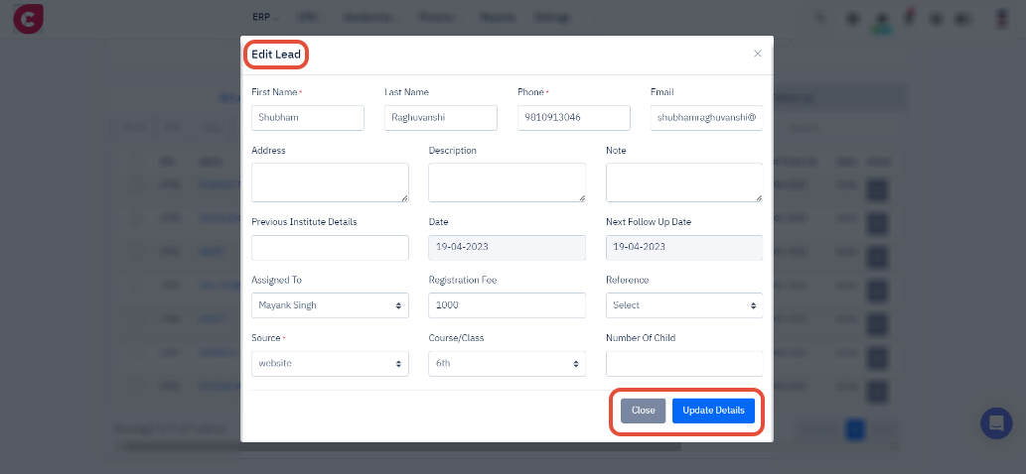The width and height of the screenshot is (1026, 474).
Task: Select the Phone field showing 9810913046
Action: tap(574, 118)
